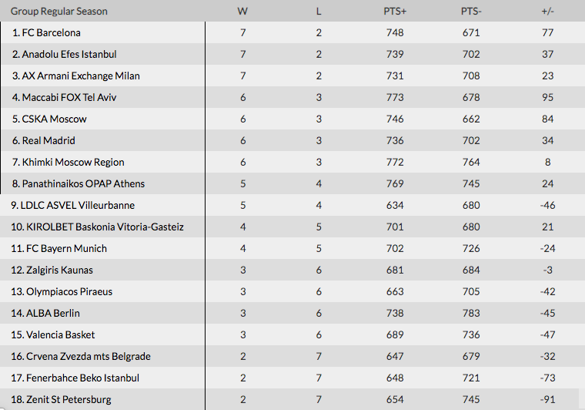Image resolution: width=585 pixels, height=410 pixels.
Task: Click the PTS+ column header
Action: 395,12
